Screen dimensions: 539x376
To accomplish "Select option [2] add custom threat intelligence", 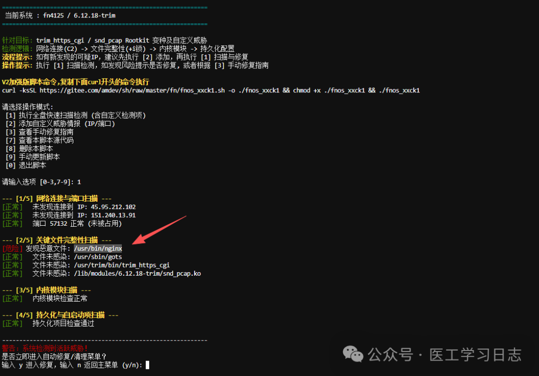I will 60,124.
